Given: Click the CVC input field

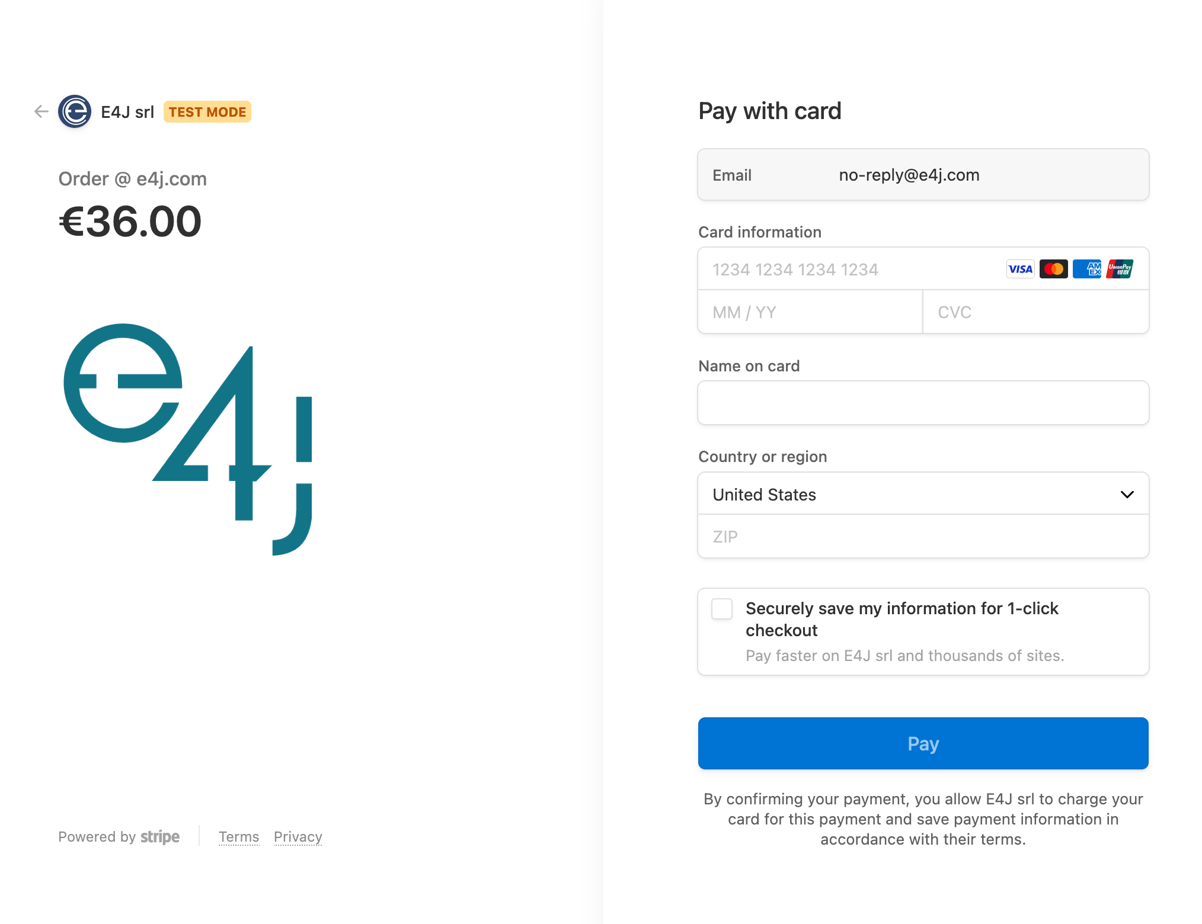Looking at the screenshot, I should click(1035, 312).
